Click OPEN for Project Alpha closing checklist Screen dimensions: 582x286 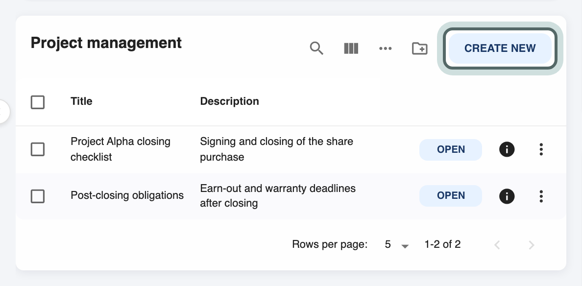point(451,149)
